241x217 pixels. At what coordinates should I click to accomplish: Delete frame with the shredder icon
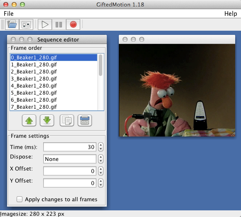[x=85, y=120]
